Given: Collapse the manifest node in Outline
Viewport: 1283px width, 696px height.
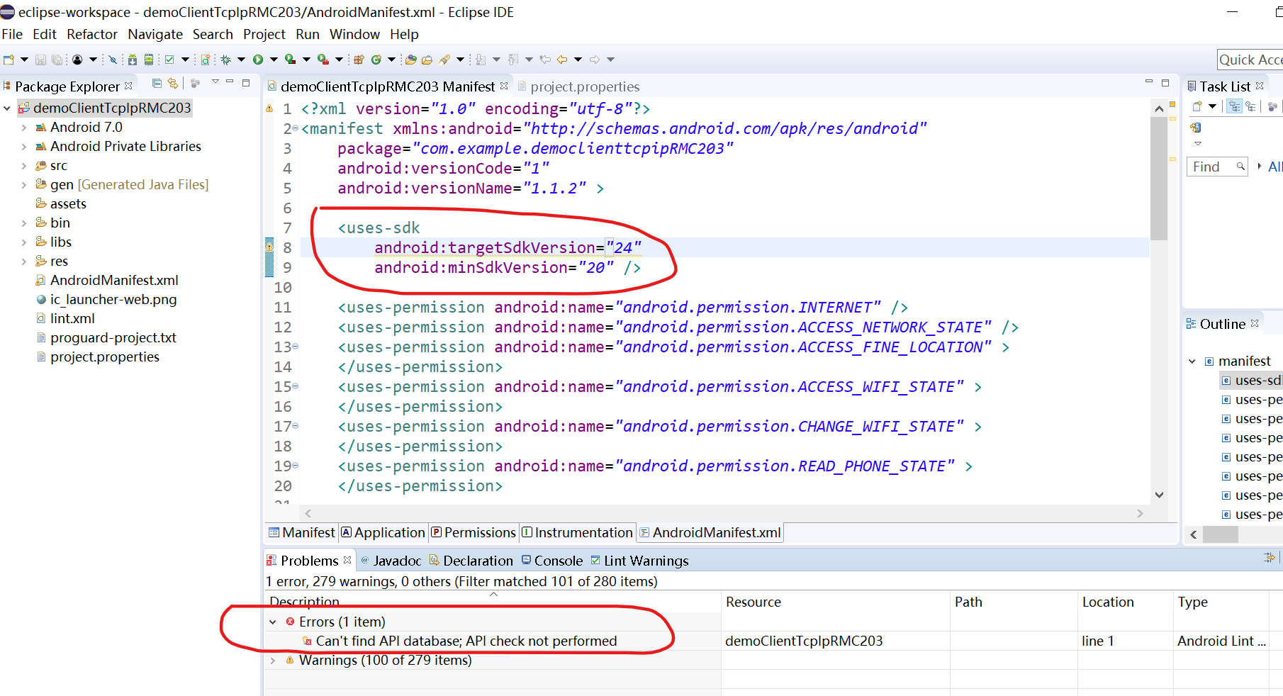Looking at the screenshot, I should pyautogui.click(x=1192, y=361).
